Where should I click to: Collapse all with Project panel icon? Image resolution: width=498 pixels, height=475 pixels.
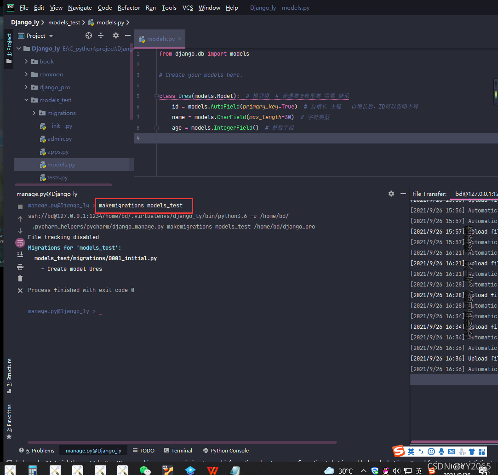coord(101,35)
